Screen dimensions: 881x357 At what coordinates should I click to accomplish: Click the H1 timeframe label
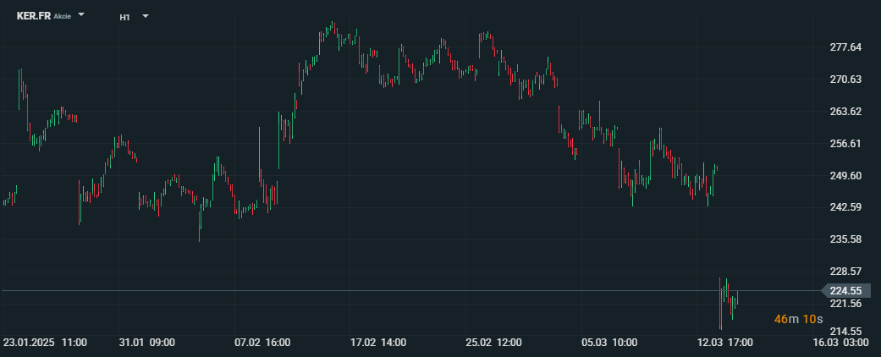124,18
